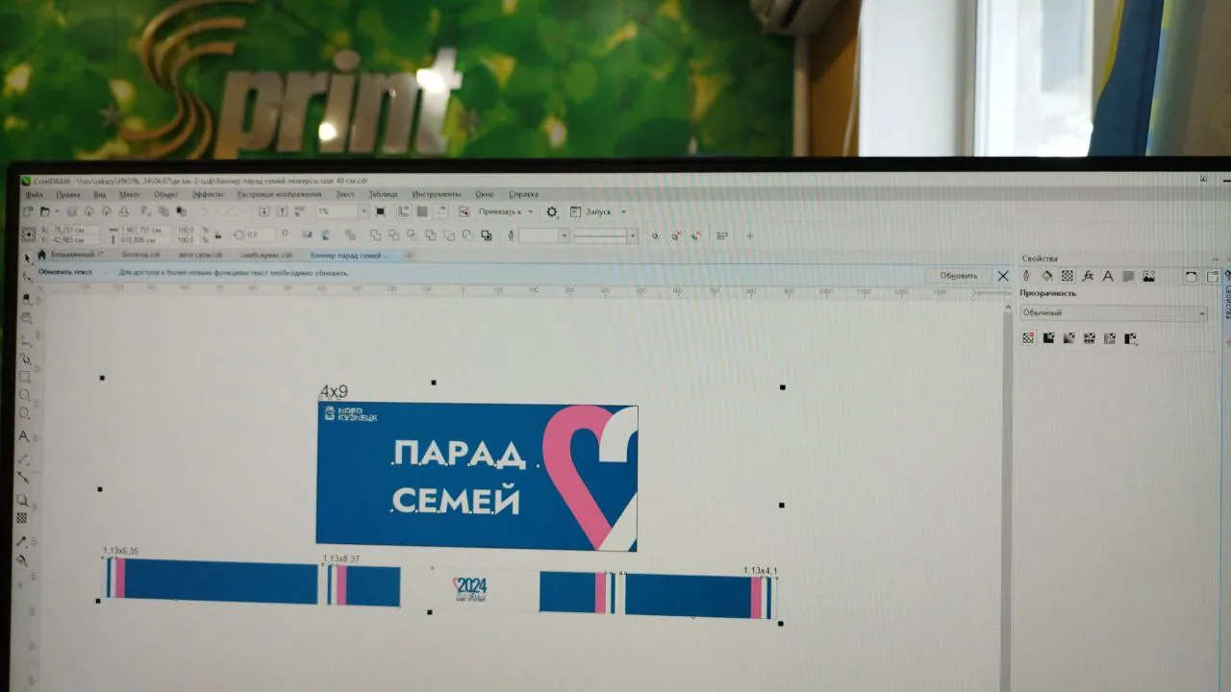Open the Outline pen properties icon

point(1026,276)
